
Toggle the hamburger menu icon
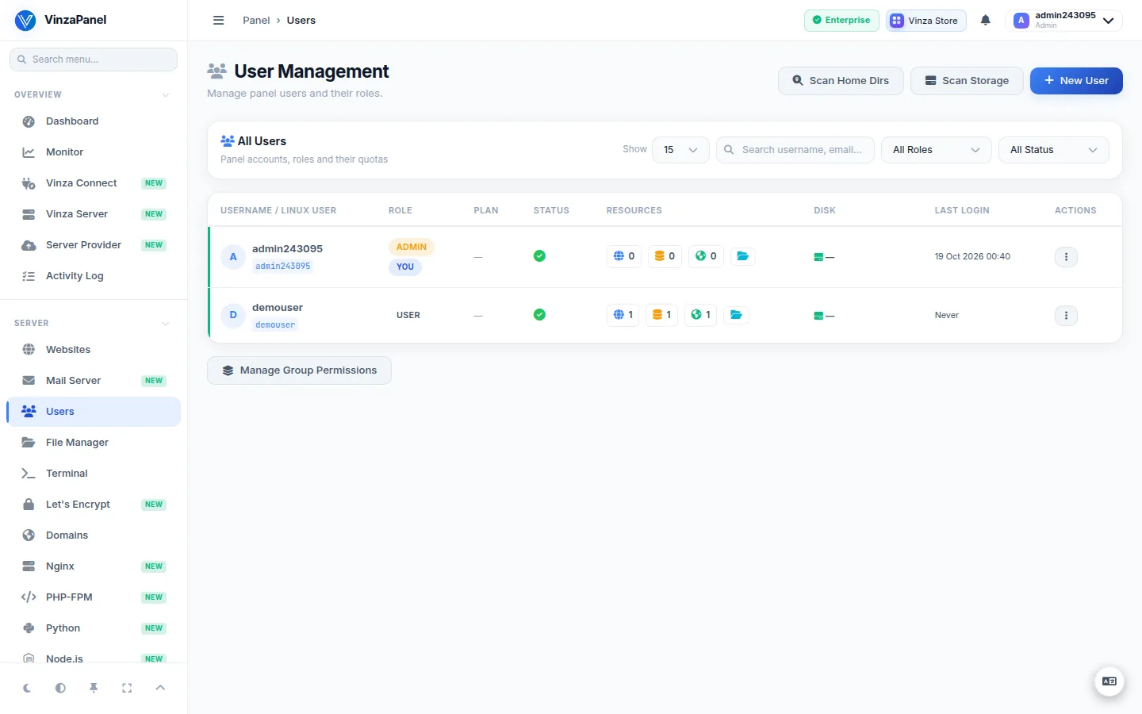[x=219, y=21]
